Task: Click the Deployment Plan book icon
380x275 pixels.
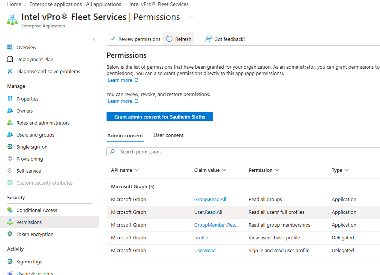Action: (10, 59)
